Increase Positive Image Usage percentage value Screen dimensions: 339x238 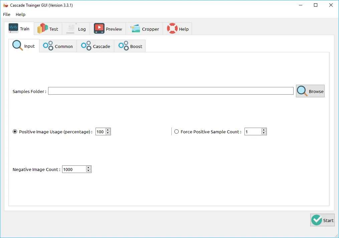point(108,130)
